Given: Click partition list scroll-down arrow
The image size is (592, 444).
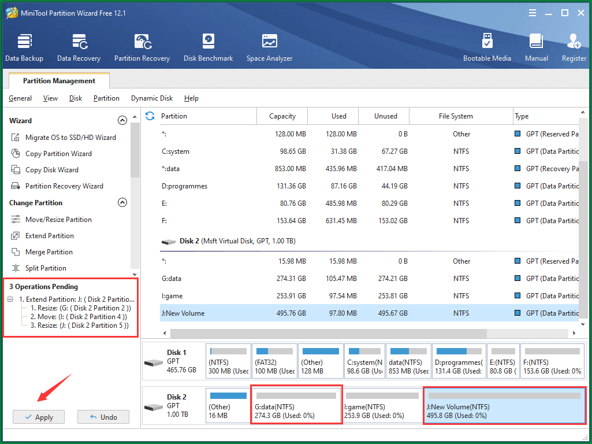Looking at the screenshot, I should [x=583, y=324].
